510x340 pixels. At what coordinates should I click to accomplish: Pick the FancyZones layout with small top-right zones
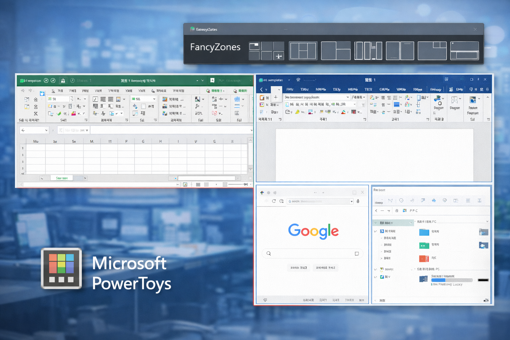tap(432, 51)
